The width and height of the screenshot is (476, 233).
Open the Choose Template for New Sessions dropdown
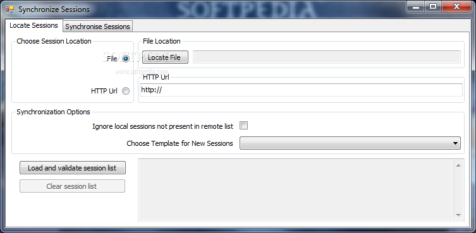tap(350, 143)
